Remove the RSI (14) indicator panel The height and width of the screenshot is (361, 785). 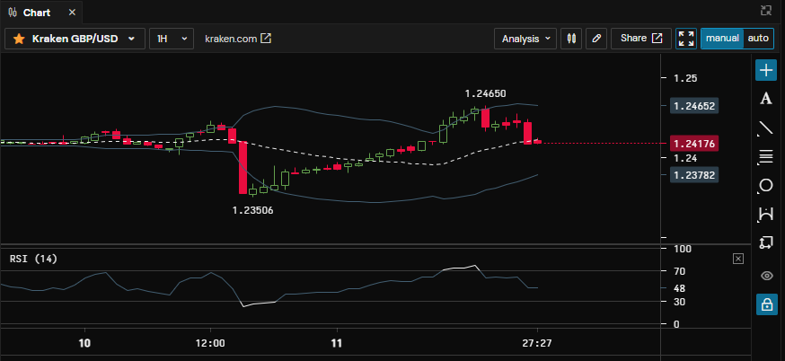tap(738, 259)
